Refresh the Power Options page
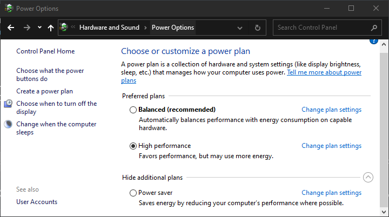 tap(258, 28)
